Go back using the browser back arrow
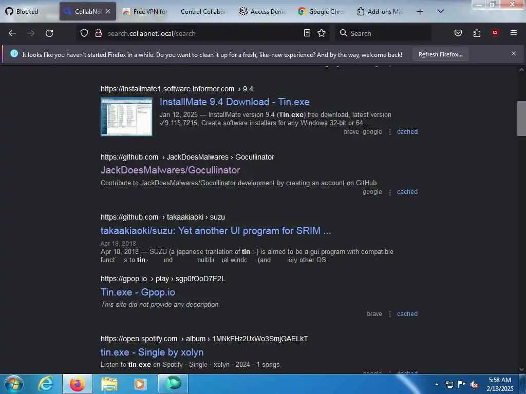Viewport: 526px width, 394px height. pyautogui.click(x=12, y=33)
